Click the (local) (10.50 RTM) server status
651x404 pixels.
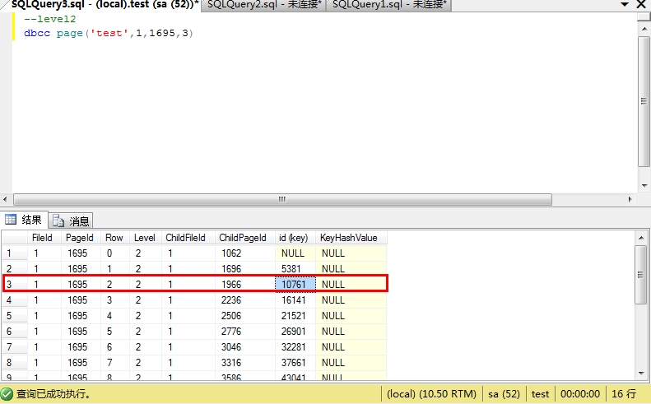click(431, 393)
